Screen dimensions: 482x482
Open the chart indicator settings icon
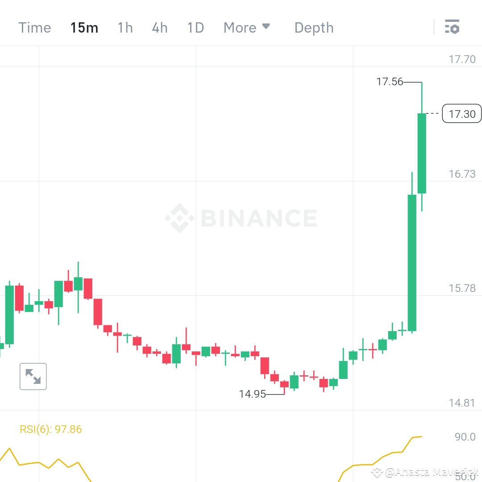coord(453,27)
